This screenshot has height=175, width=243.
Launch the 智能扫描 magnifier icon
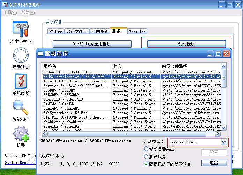pos(21,108)
